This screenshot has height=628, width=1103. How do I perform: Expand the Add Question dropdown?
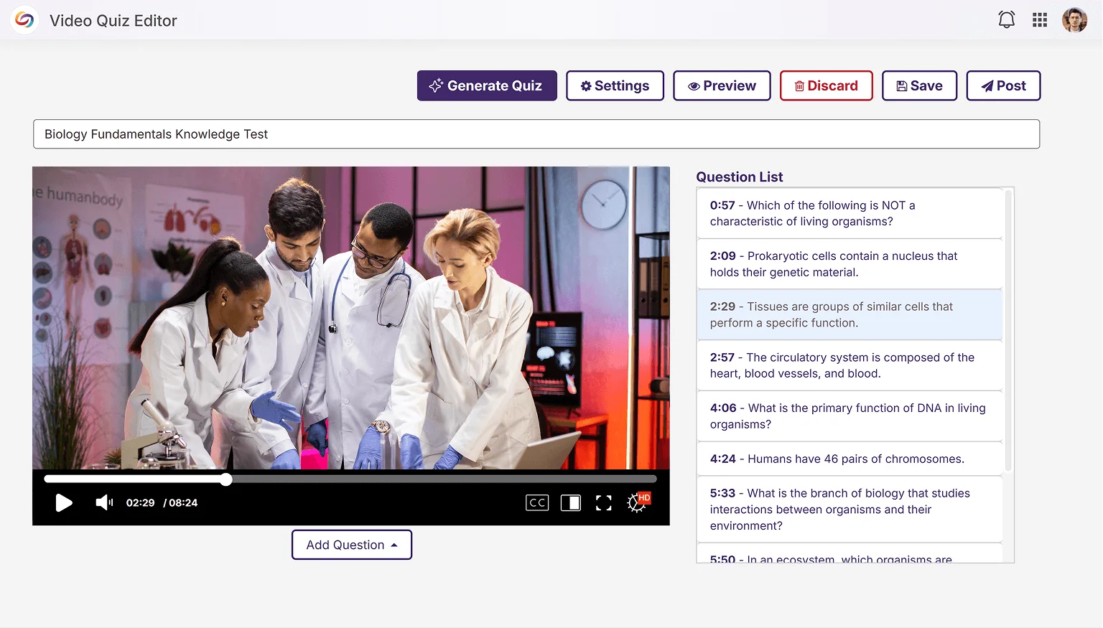pyautogui.click(x=351, y=545)
